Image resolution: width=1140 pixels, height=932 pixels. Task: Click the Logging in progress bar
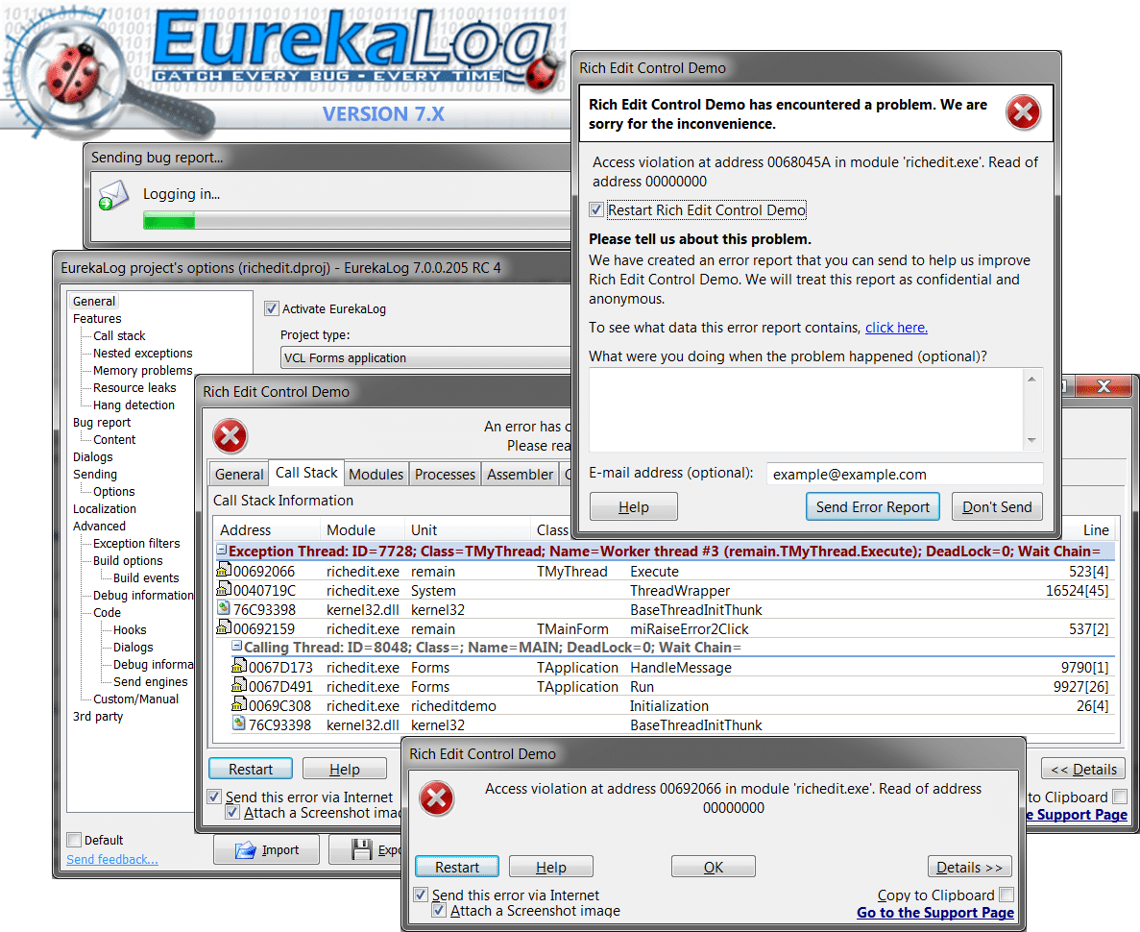[357, 220]
